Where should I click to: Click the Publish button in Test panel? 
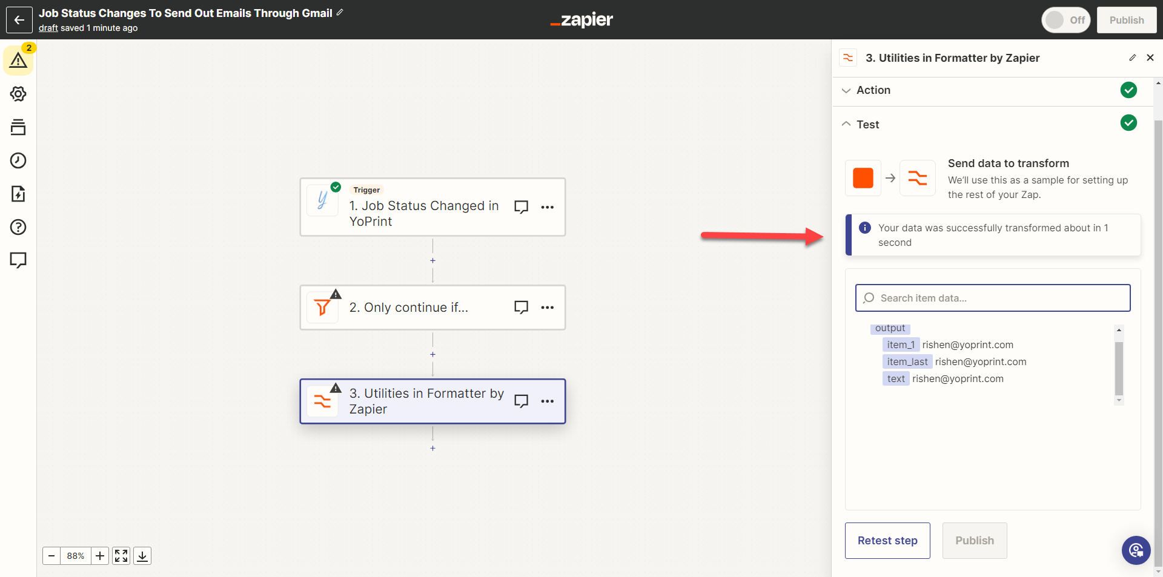[975, 541]
